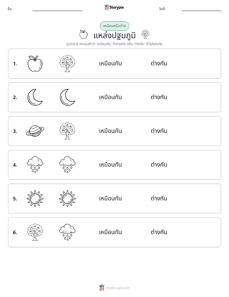This screenshot has height=297, width=229.
Task: Click the second rain cloud in row 4
Action: point(68,165)
